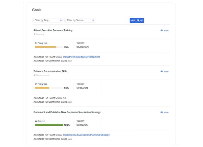Click the Goals section heading
The image size is (203, 147).
(37, 10)
